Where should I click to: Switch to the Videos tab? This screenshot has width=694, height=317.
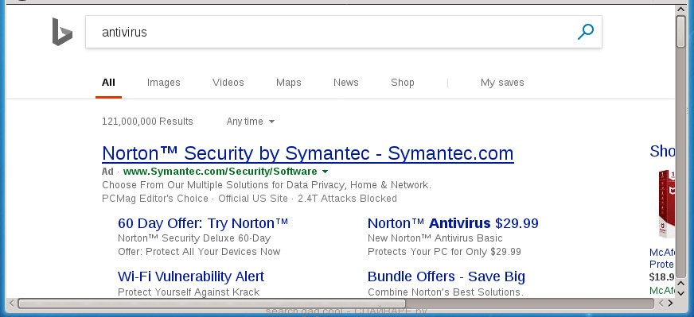coord(228,83)
